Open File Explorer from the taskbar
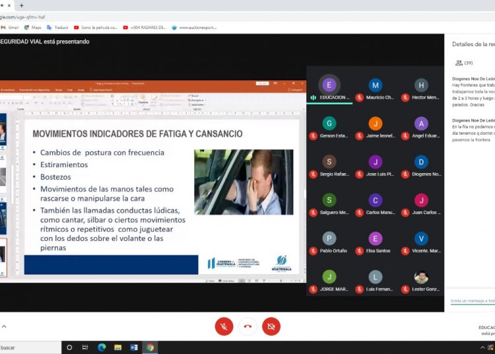495x354 pixels. [117, 347]
